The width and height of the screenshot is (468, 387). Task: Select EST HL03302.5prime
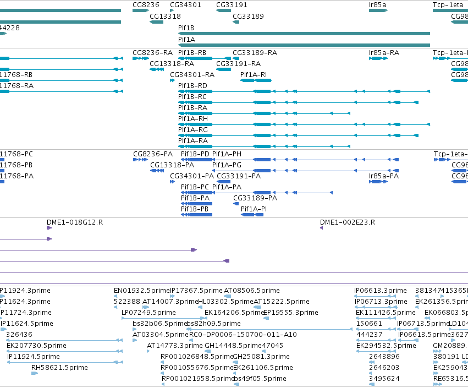point(225,302)
